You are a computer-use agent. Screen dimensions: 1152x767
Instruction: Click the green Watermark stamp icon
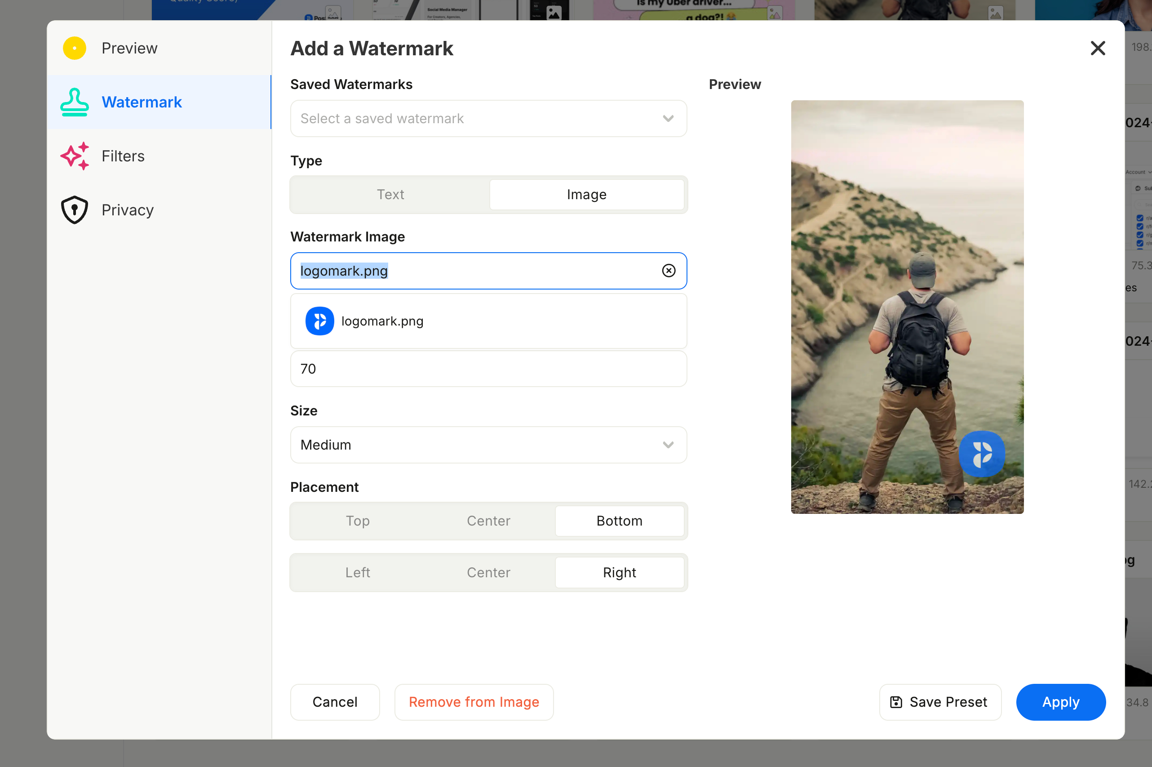[x=74, y=102]
